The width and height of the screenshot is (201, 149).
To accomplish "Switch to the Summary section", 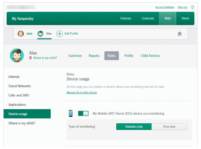I will click(x=75, y=56).
